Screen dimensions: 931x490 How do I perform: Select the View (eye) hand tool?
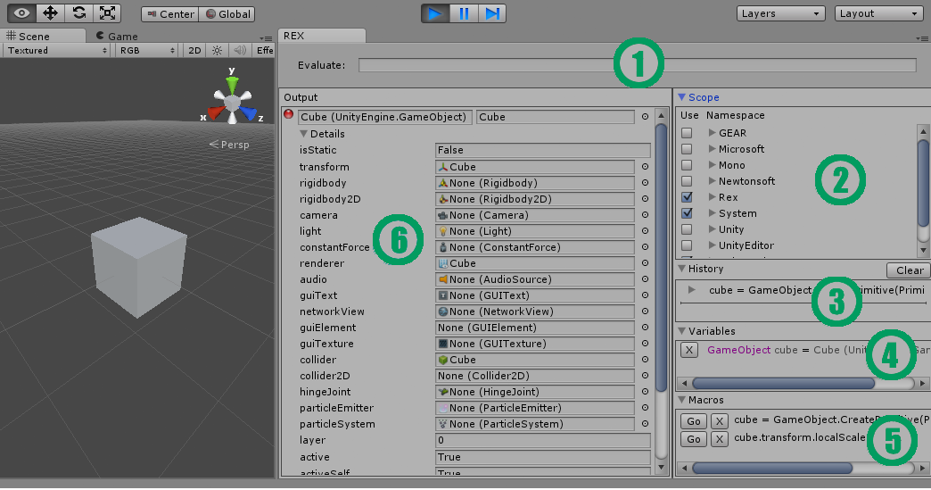tap(21, 13)
